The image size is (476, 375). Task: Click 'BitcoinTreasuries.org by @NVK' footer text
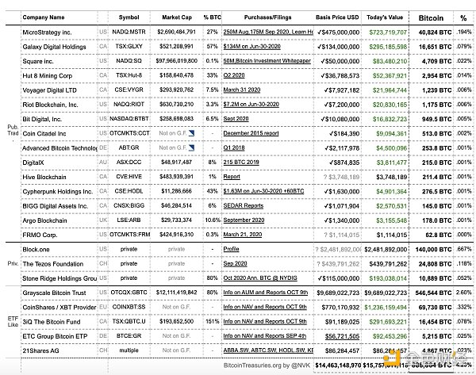tap(267, 365)
